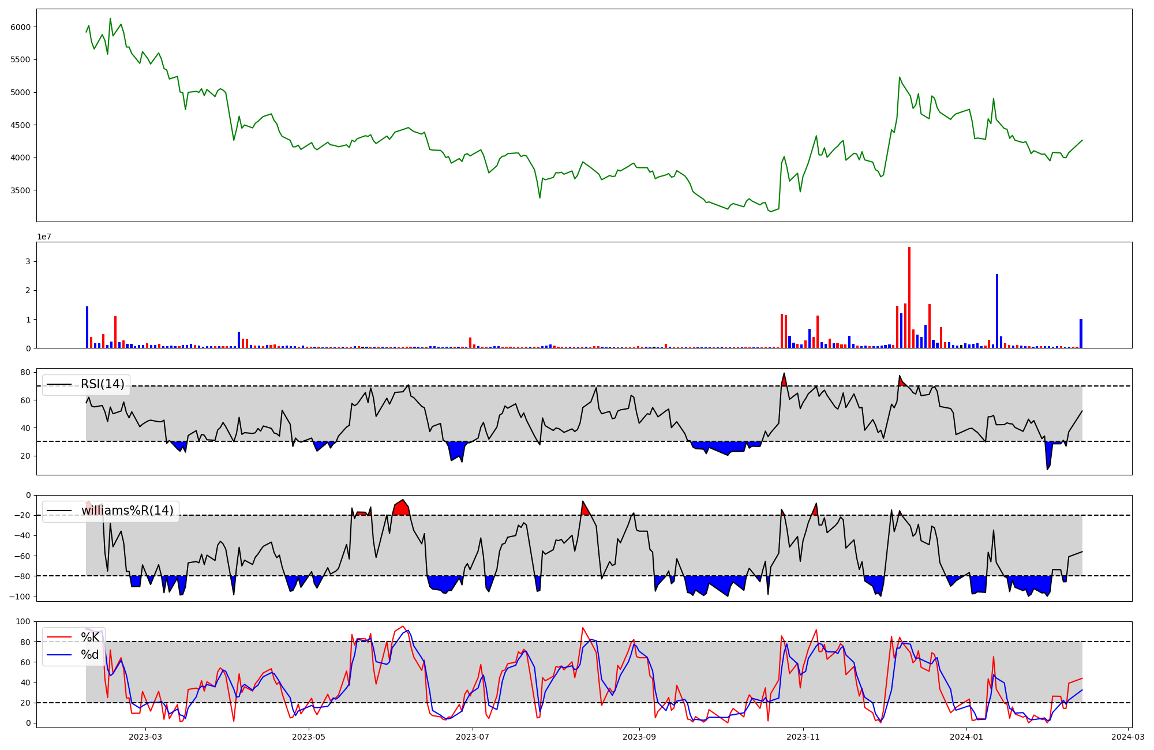This screenshot has height=750, width=1154.
Task: Click the 20 tick on RSI axis
Action: tap(26, 456)
